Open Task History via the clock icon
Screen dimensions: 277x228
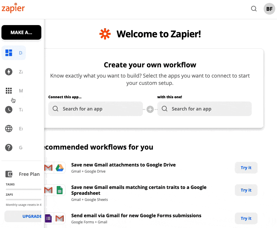tap(9, 110)
